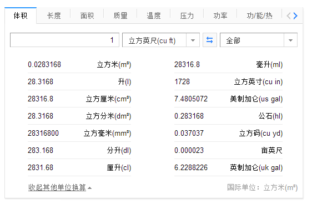Select the 283.168 value
This screenshot has height=210, width=312.
41,150
